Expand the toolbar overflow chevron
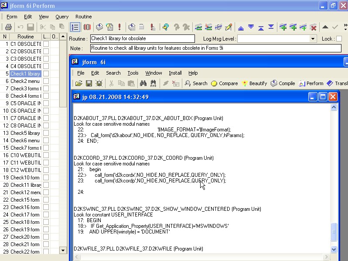 (345, 27)
